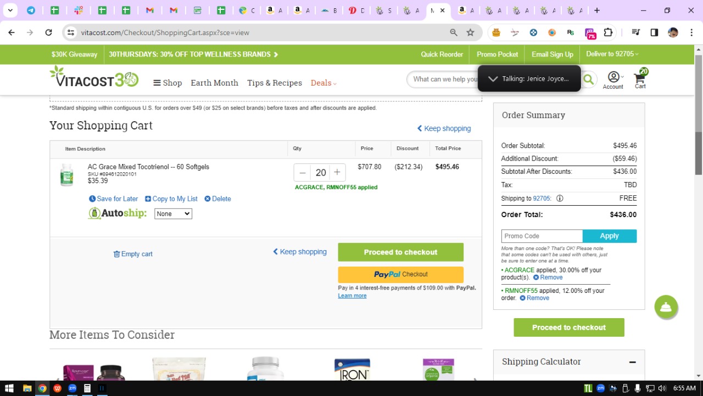Viewport: 703px width, 396px height.
Task: Click the page's vertical scrollbar thumb
Action: click(699, 115)
